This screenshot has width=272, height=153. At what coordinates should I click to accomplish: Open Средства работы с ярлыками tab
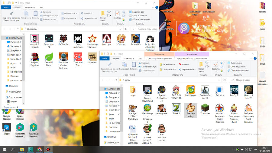pyautogui.click(x=159, y=58)
